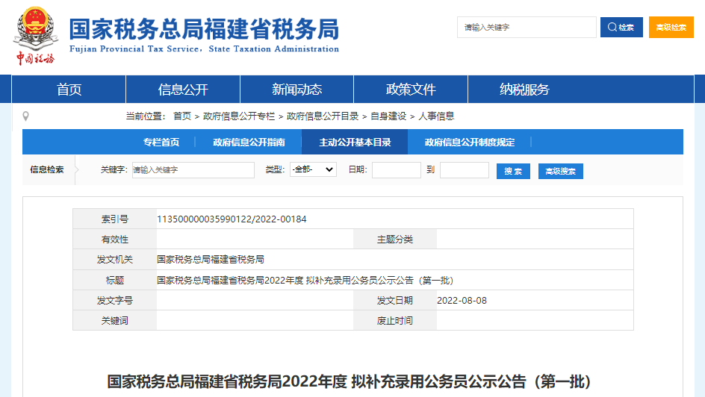Click the site title 国家税务总局福建省税务局

204,30
